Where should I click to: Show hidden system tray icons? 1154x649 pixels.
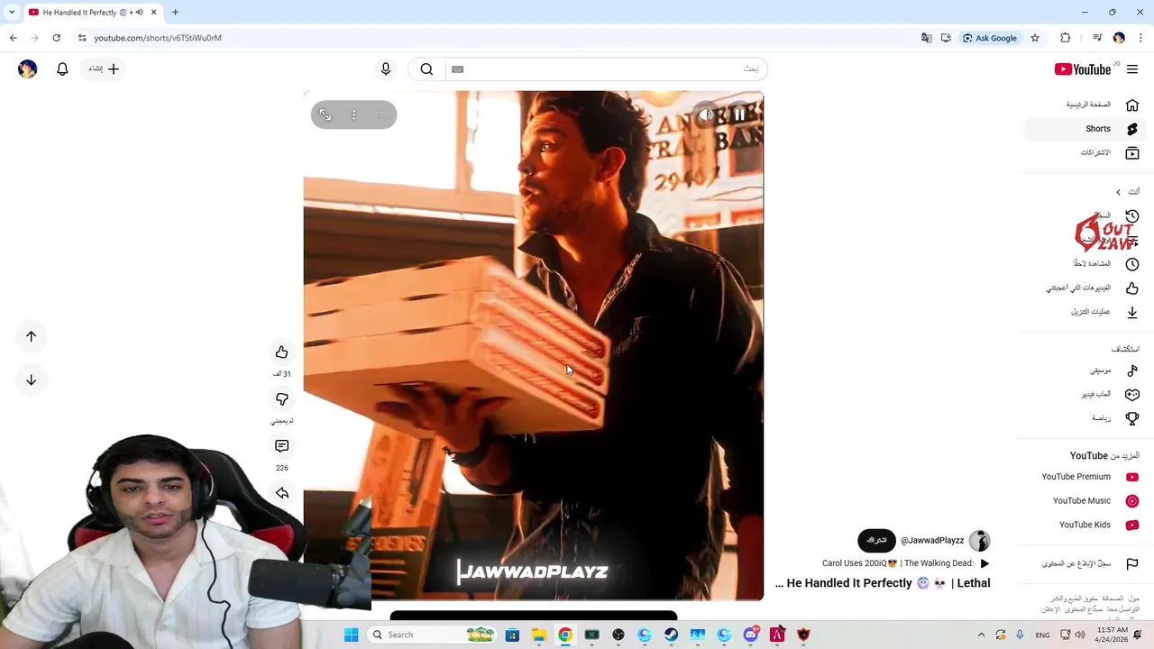[981, 635]
